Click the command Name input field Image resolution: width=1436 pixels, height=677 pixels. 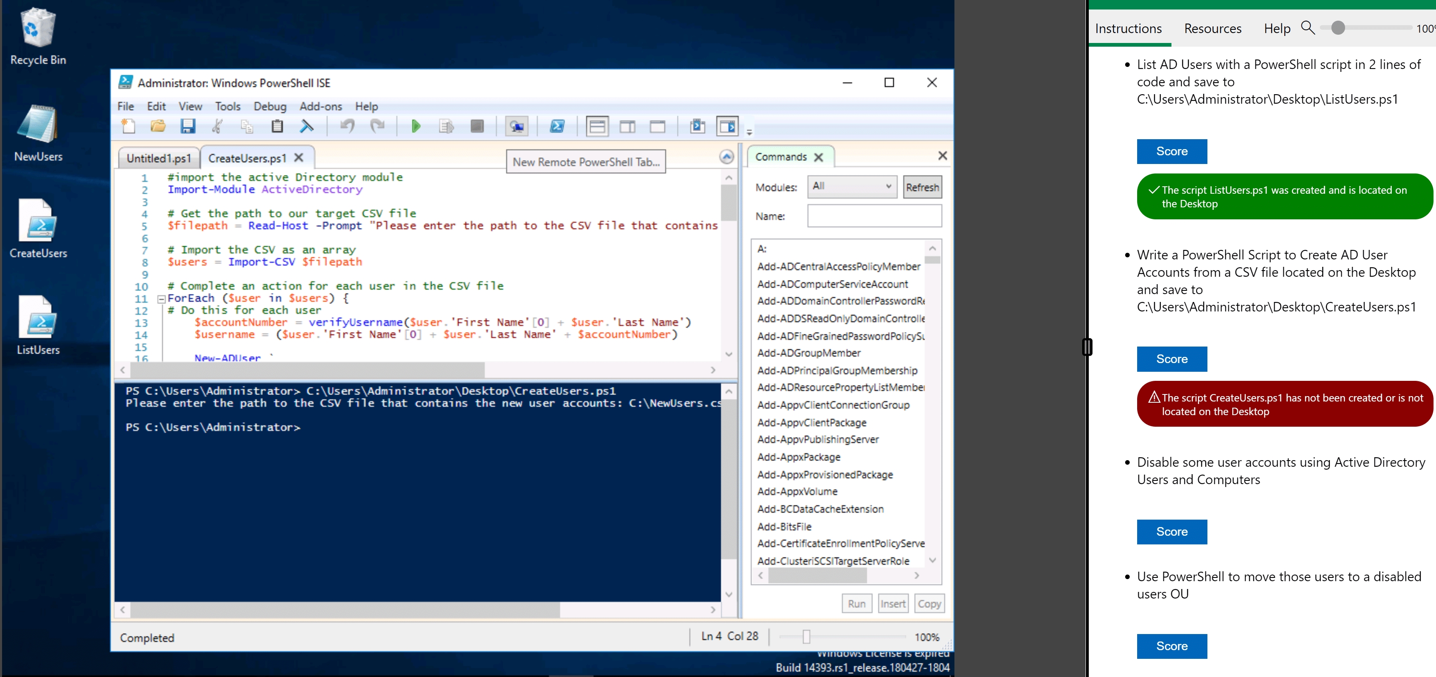tap(874, 216)
